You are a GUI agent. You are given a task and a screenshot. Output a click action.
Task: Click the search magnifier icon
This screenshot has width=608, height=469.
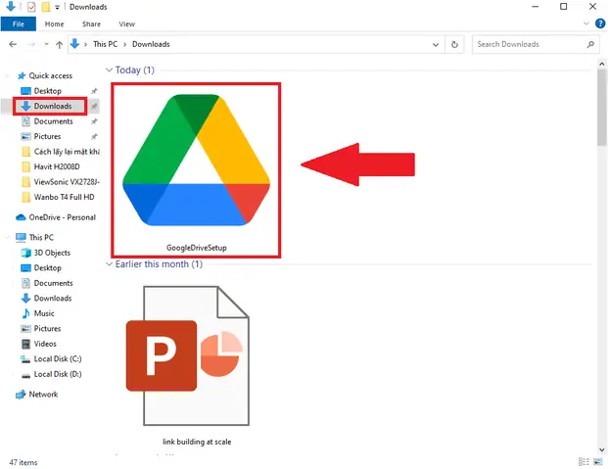click(x=590, y=44)
